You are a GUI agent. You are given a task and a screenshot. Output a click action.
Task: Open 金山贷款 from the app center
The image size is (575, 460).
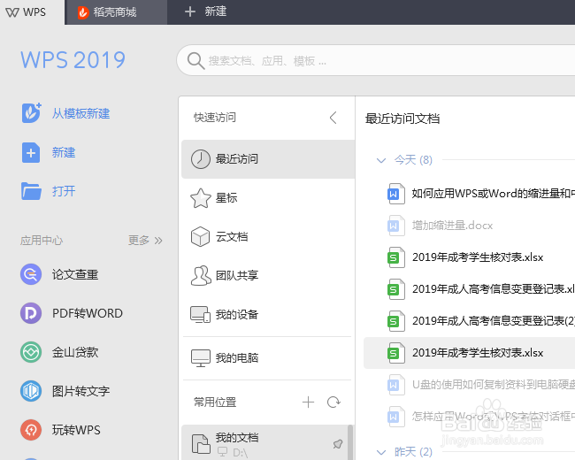click(75, 352)
